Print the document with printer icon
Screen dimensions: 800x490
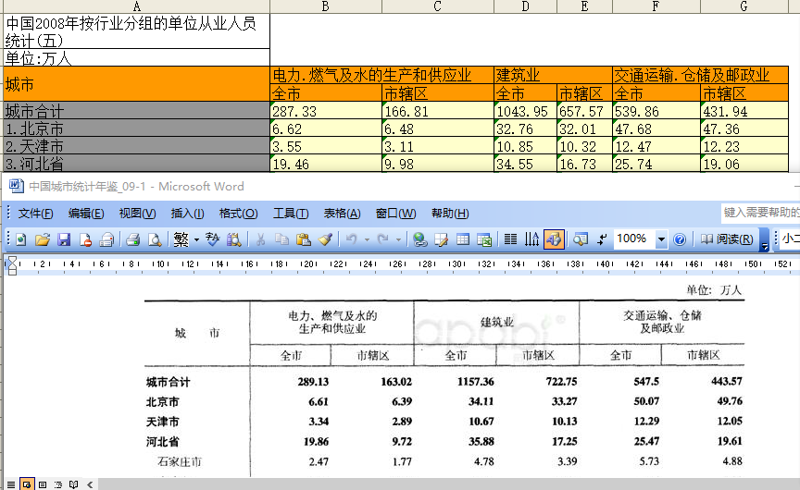(133, 239)
